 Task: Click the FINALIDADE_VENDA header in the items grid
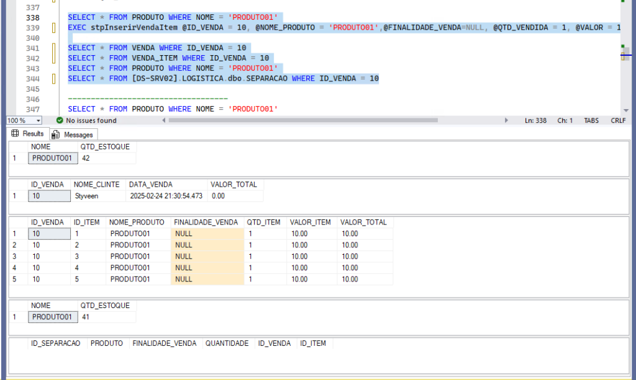coord(206,223)
